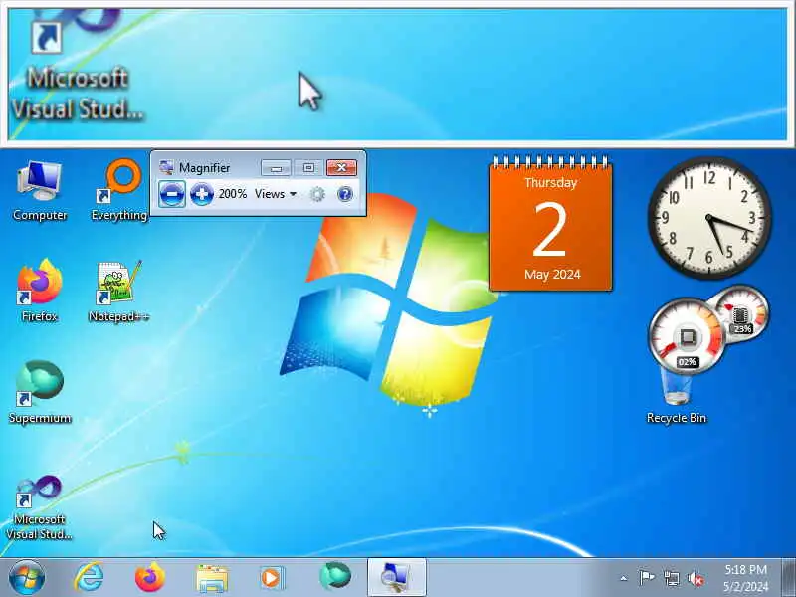Click the CPU meter gadget showing 02%
The height and width of the screenshot is (597, 796).
click(x=687, y=336)
